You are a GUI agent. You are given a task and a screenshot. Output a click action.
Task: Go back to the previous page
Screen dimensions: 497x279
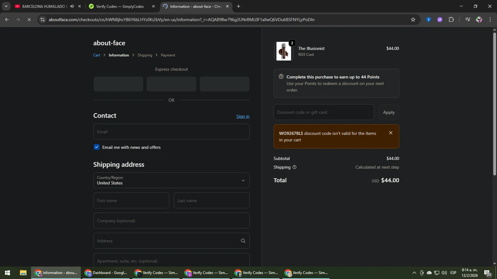[7, 20]
